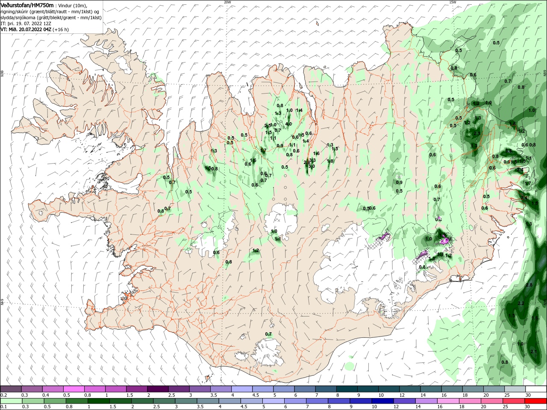Click the 2.1 precipitation value offshore southeast
Image resolution: width=547 pixels, height=410 pixels.
[533, 351]
